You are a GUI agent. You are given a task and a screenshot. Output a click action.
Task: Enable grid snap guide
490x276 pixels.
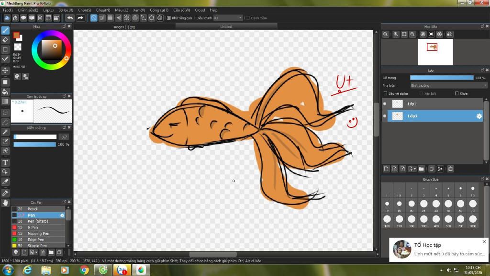coord(110,18)
